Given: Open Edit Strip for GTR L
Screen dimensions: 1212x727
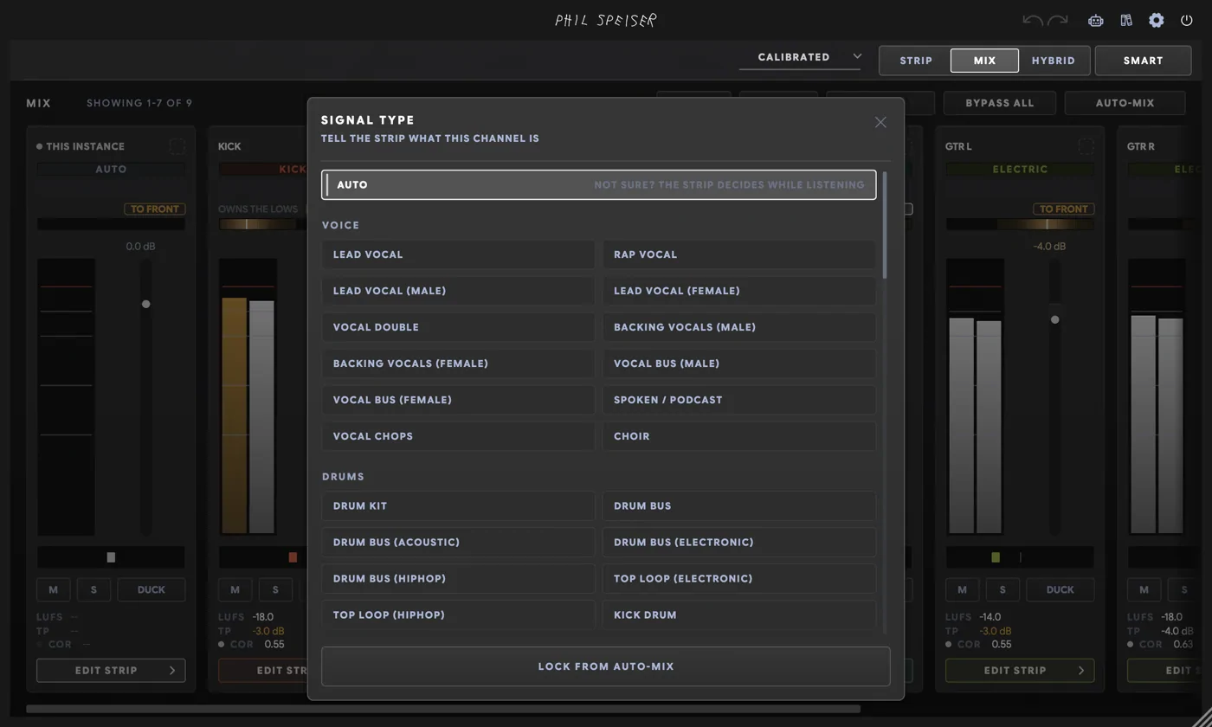Looking at the screenshot, I should [x=1020, y=670].
